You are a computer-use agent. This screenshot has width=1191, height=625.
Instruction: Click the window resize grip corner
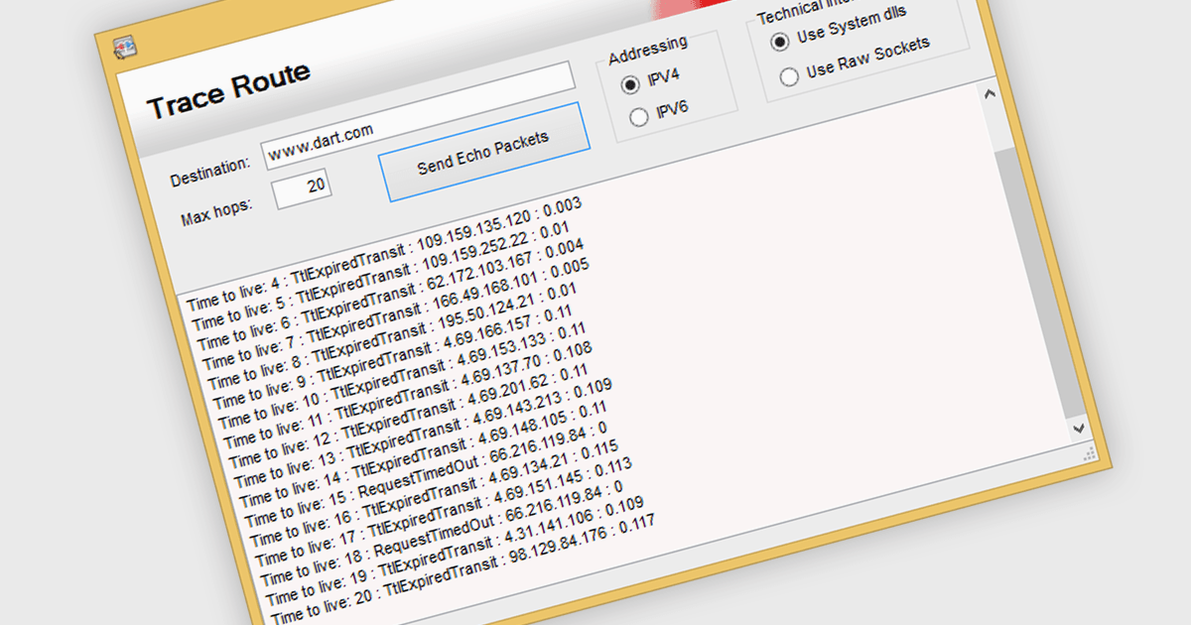1089,453
